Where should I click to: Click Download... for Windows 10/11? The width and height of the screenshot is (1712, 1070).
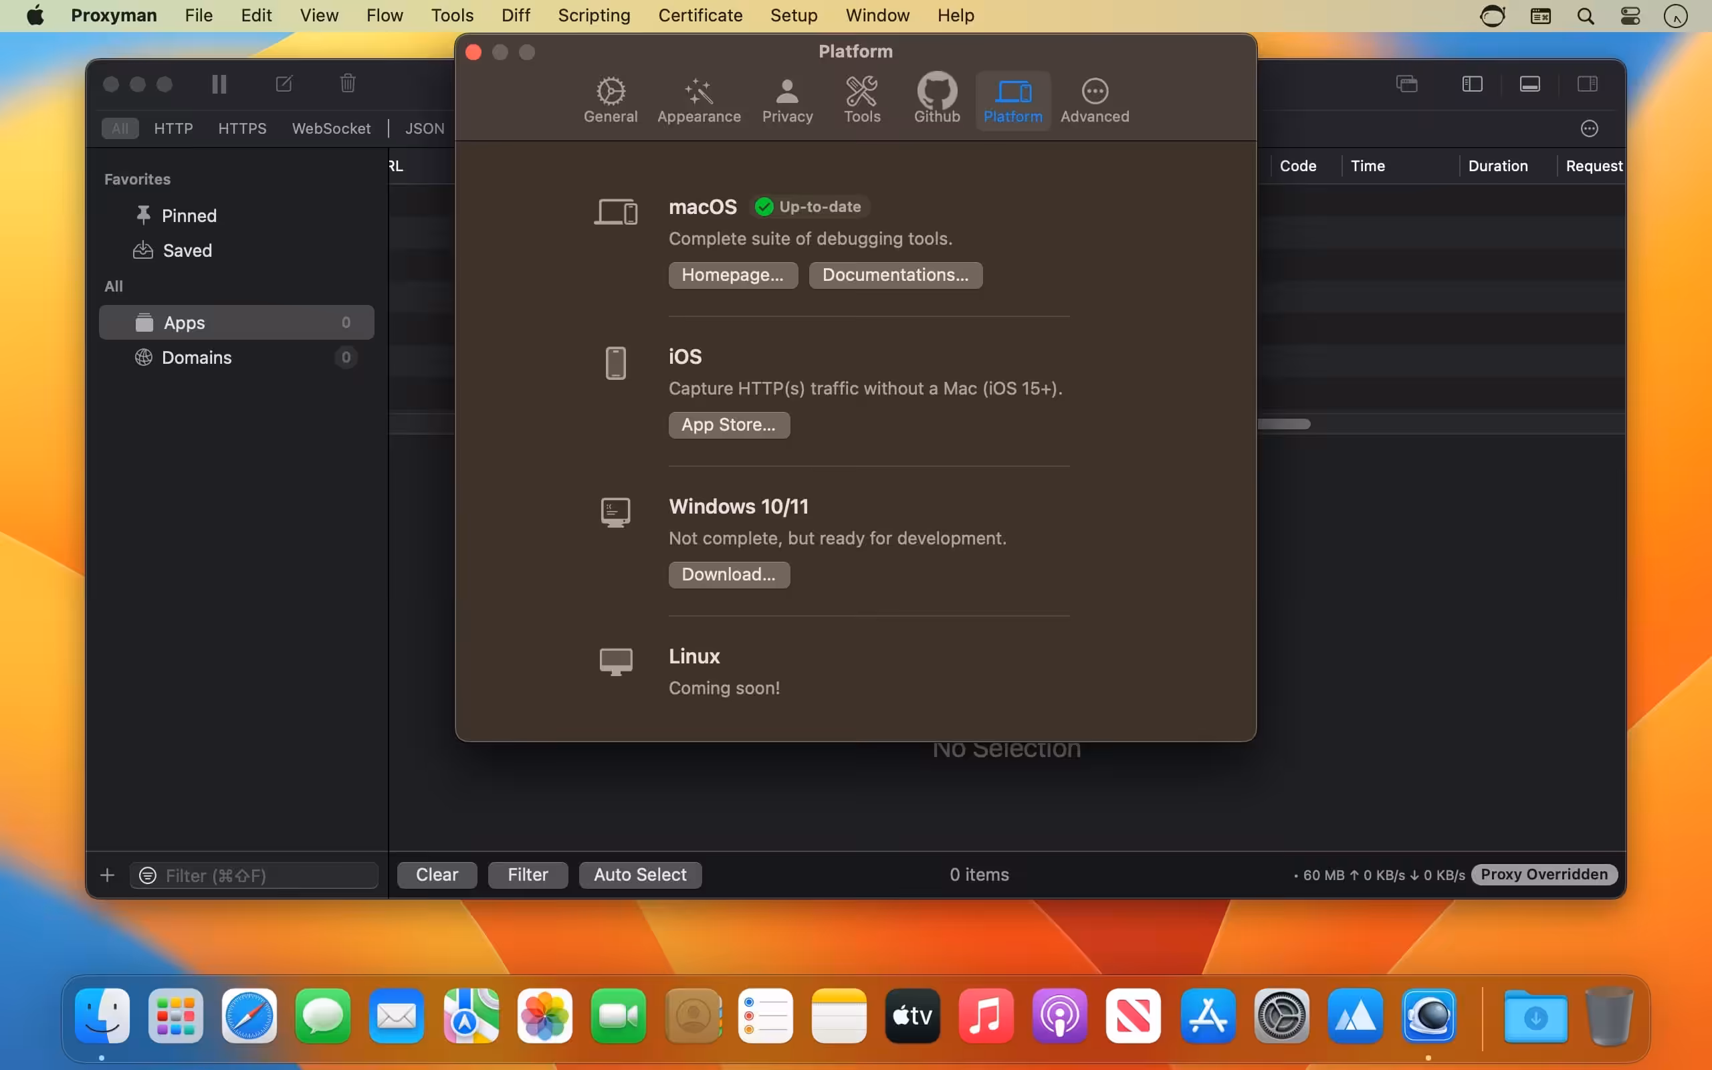(x=729, y=574)
